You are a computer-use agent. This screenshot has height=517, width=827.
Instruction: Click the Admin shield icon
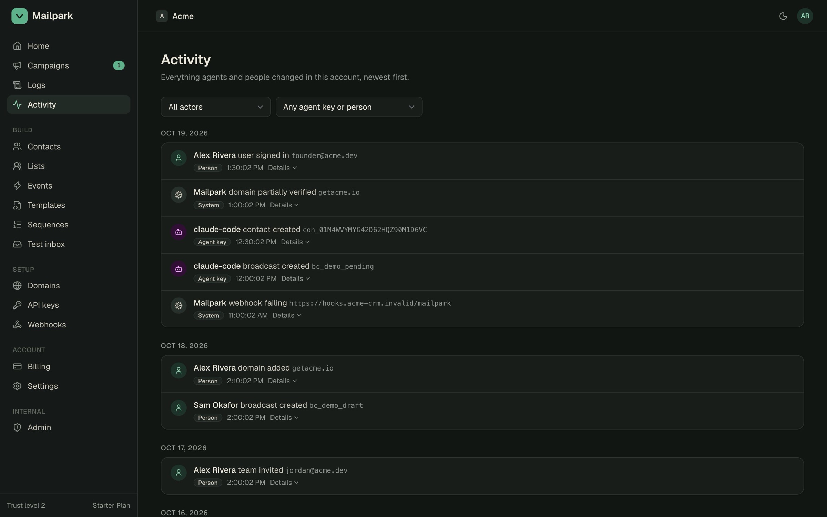(x=17, y=427)
